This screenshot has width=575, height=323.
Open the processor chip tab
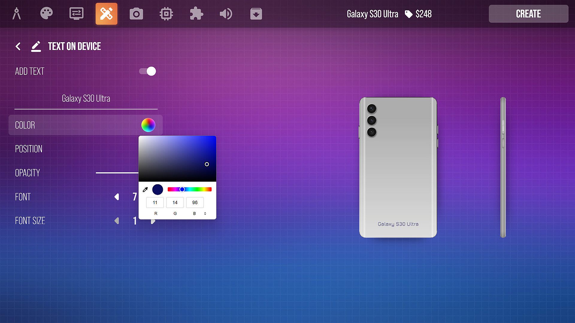point(166,14)
